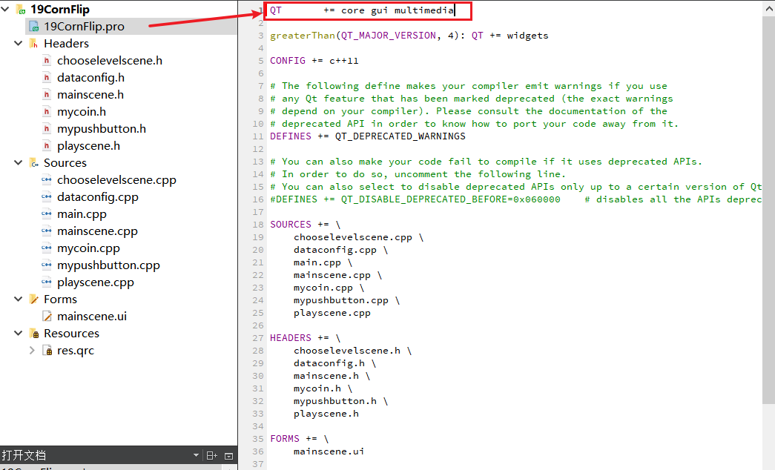Click the Sources folder icon
The height and width of the screenshot is (470, 775).
pos(33,163)
